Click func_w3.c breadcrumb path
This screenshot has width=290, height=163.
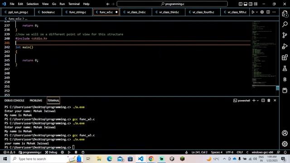pyautogui.click(x=15, y=19)
